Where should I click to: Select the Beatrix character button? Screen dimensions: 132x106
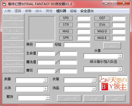(x=13, y=70)
